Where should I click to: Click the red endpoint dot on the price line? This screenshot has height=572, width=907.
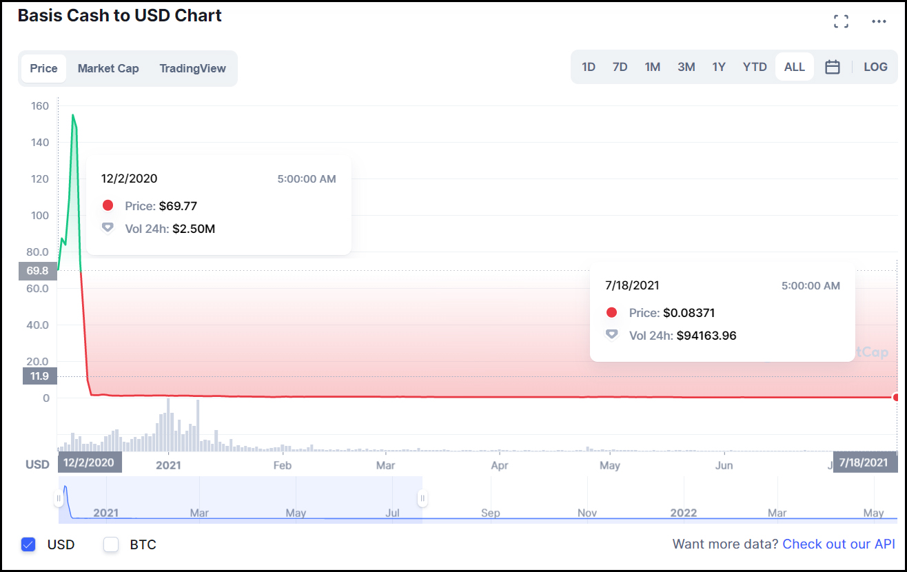pyautogui.click(x=896, y=398)
